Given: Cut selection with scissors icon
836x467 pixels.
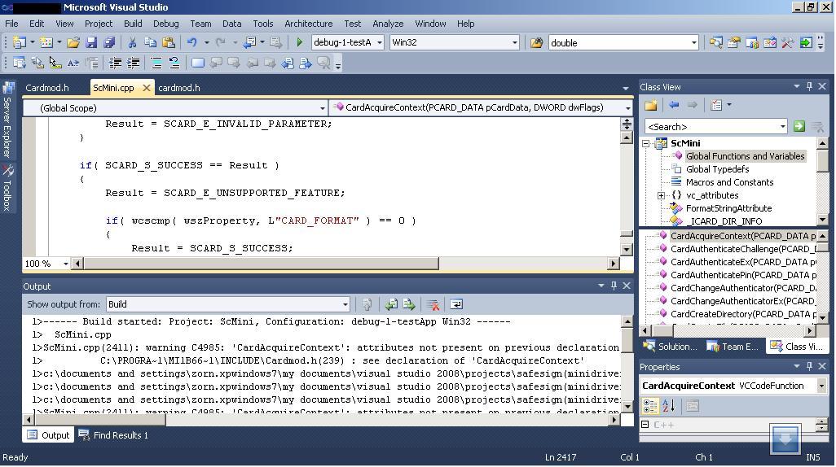Looking at the screenshot, I should click(132, 42).
